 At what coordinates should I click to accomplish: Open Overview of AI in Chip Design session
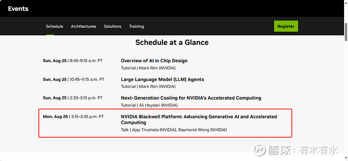[x=154, y=61]
